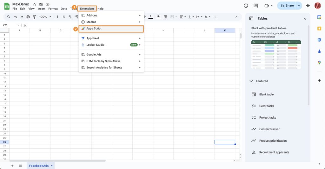325x169 pixels.
Task: Undo the last action
Action: (x=15, y=17)
